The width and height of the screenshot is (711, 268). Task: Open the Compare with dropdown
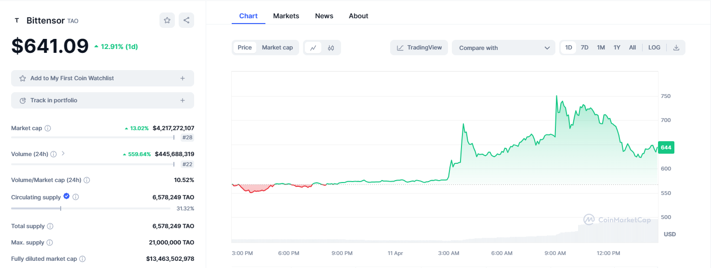(504, 48)
